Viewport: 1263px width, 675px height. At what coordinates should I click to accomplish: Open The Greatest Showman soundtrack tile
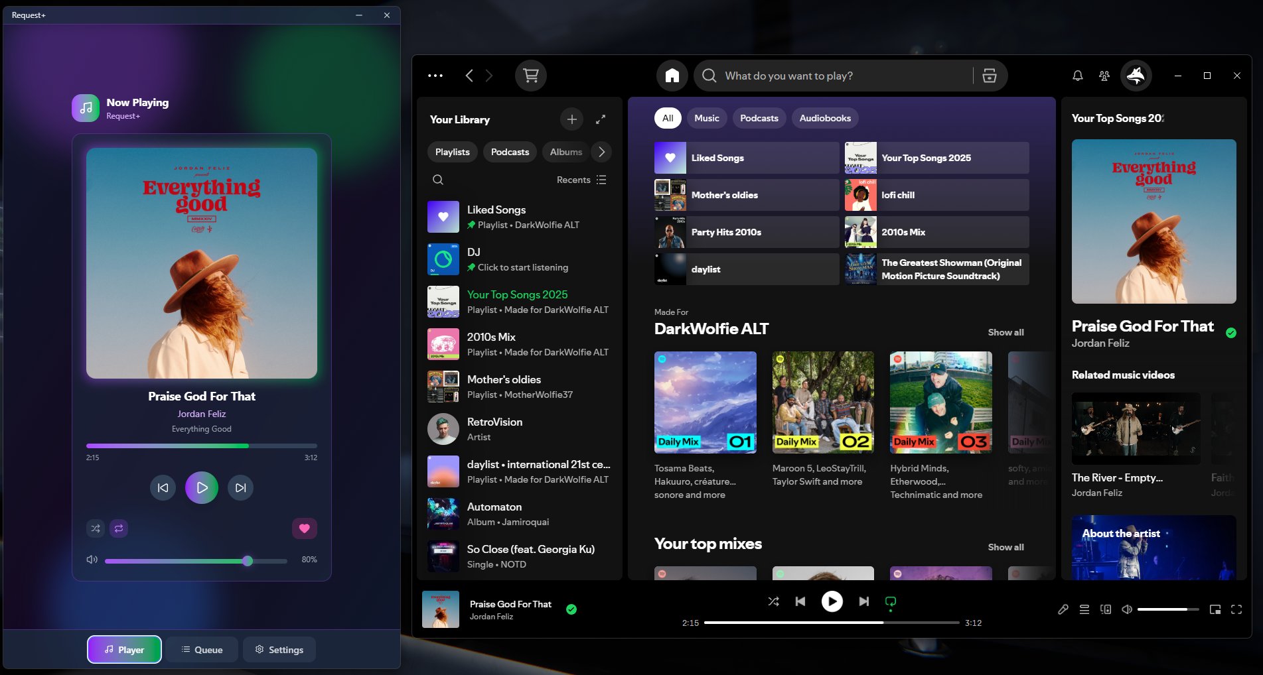point(936,269)
